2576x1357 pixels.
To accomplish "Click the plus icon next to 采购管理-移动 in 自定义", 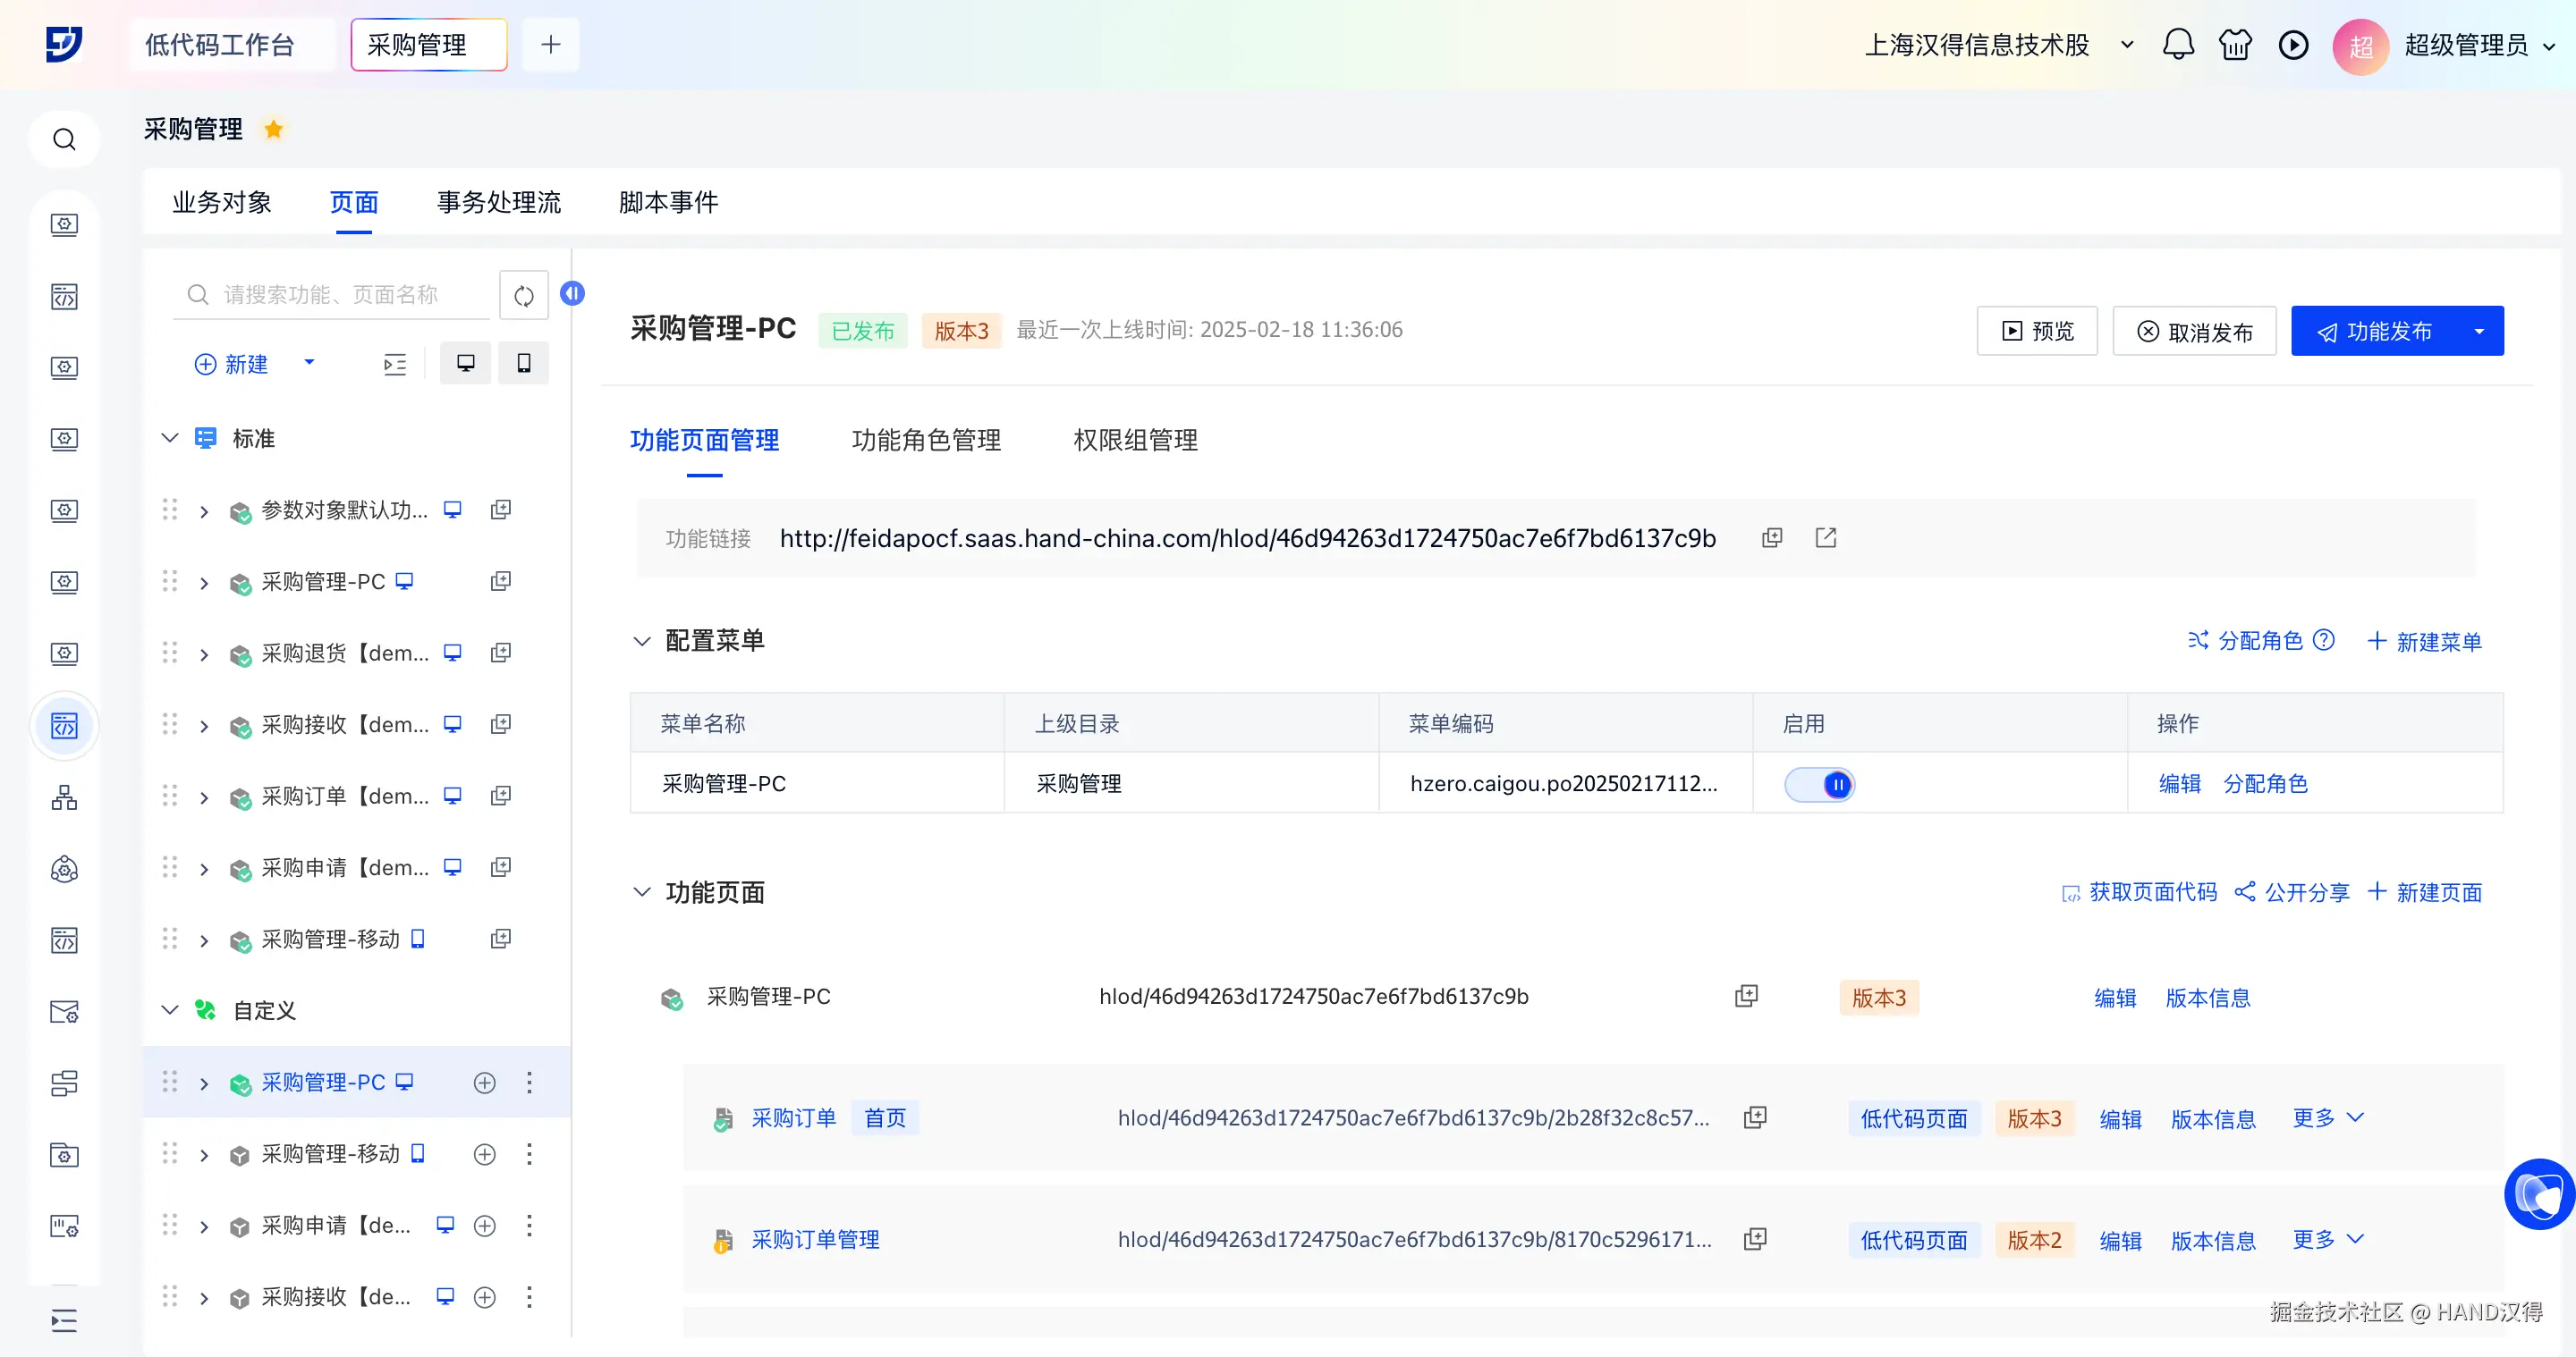I will point(485,1154).
